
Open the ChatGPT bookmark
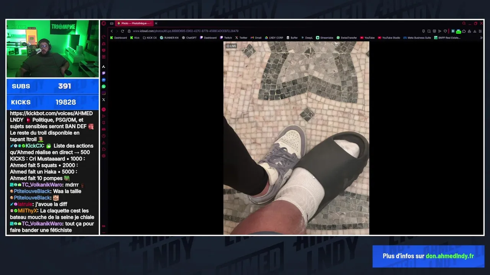(x=189, y=38)
